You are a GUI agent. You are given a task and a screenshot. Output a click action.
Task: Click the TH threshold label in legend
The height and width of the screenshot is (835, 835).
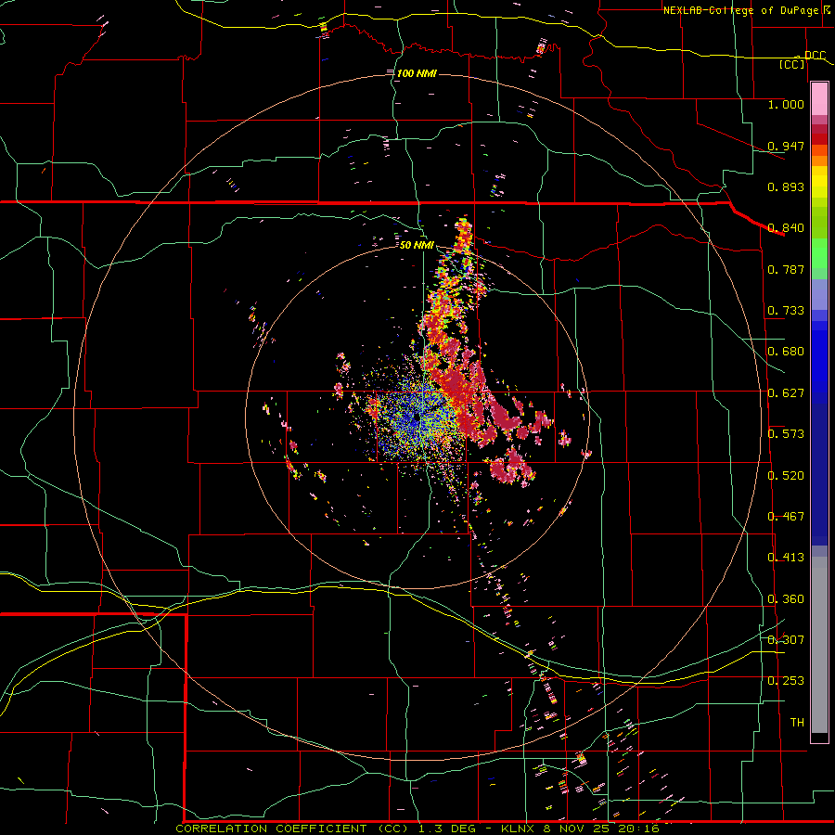click(x=797, y=723)
